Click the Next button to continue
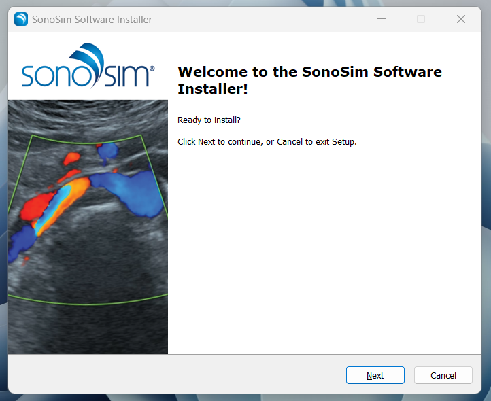 (x=375, y=375)
